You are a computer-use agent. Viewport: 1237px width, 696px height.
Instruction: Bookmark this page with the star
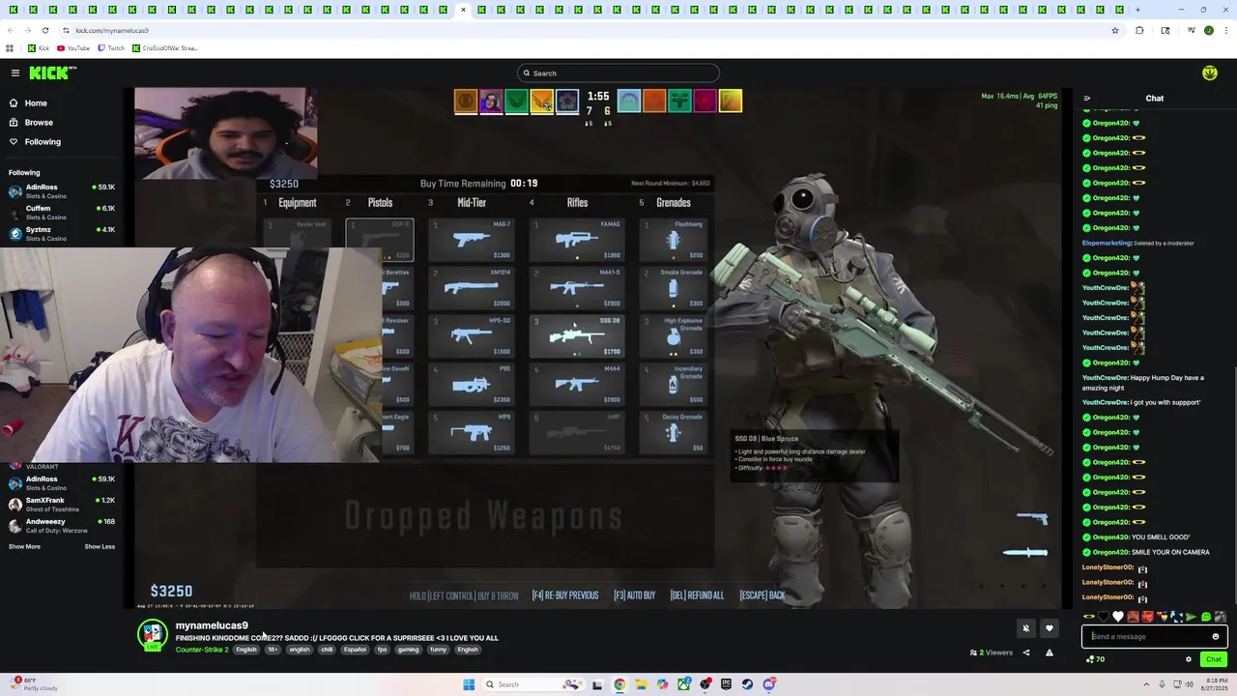tap(1114, 30)
